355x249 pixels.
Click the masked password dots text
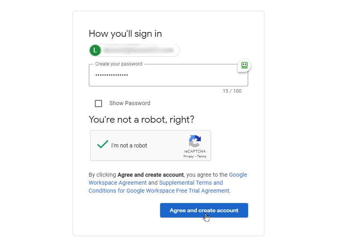pyautogui.click(x=111, y=74)
